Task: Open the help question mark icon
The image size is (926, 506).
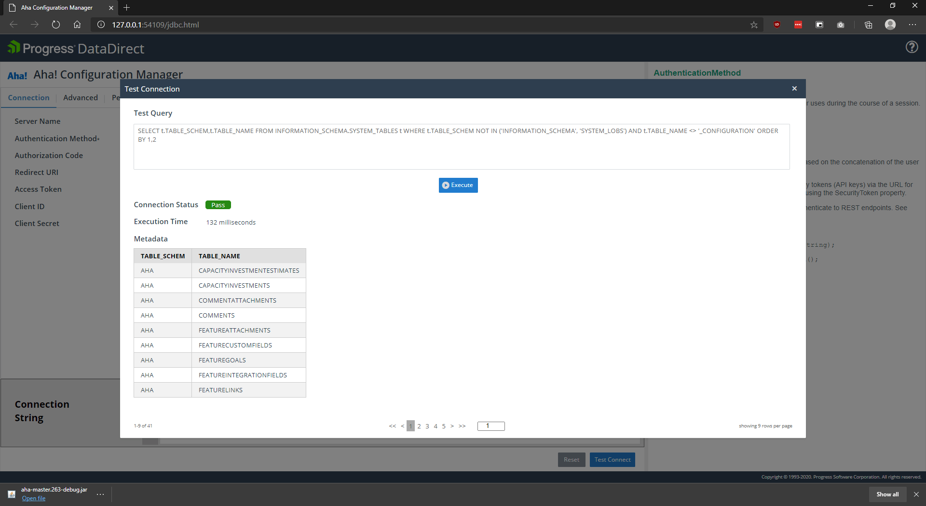Action: [912, 47]
